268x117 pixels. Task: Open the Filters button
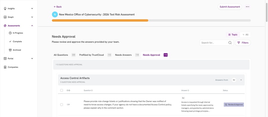243,43
